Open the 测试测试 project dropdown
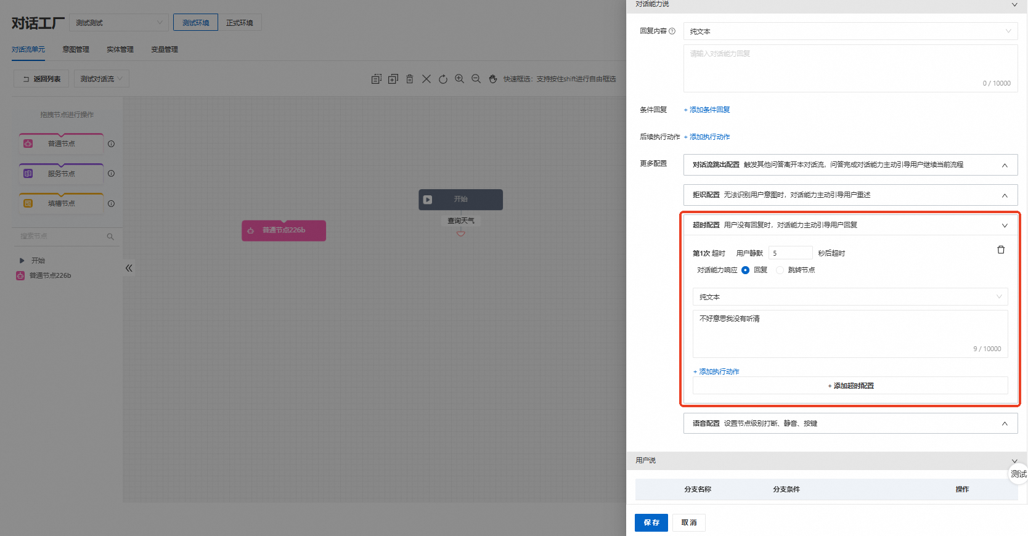 (x=118, y=23)
